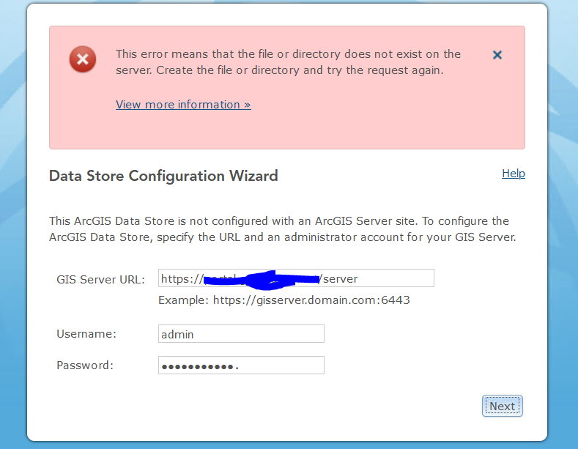Image resolution: width=578 pixels, height=449 pixels.
Task: Open the Help link
Action: coord(513,174)
